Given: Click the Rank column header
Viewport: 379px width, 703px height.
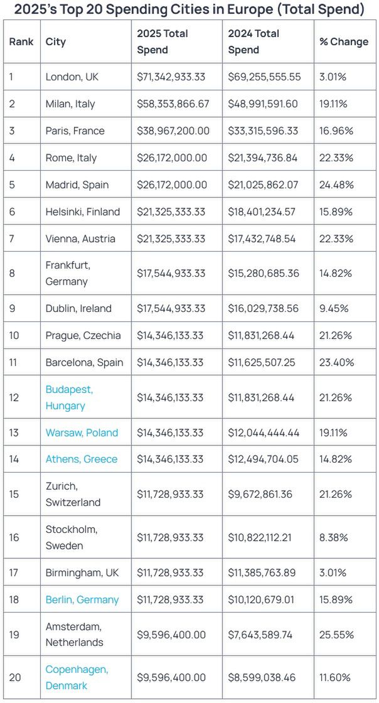Looking at the screenshot, I should click(21, 41).
